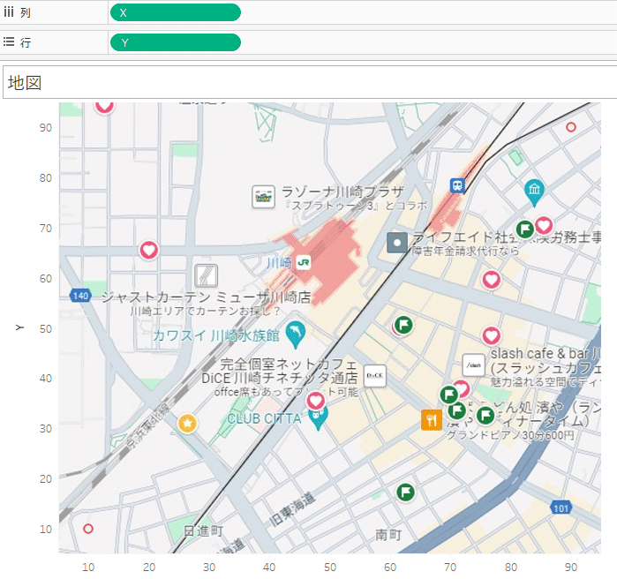
Task: Click the X pill on columns shelf
Action: [176, 12]
